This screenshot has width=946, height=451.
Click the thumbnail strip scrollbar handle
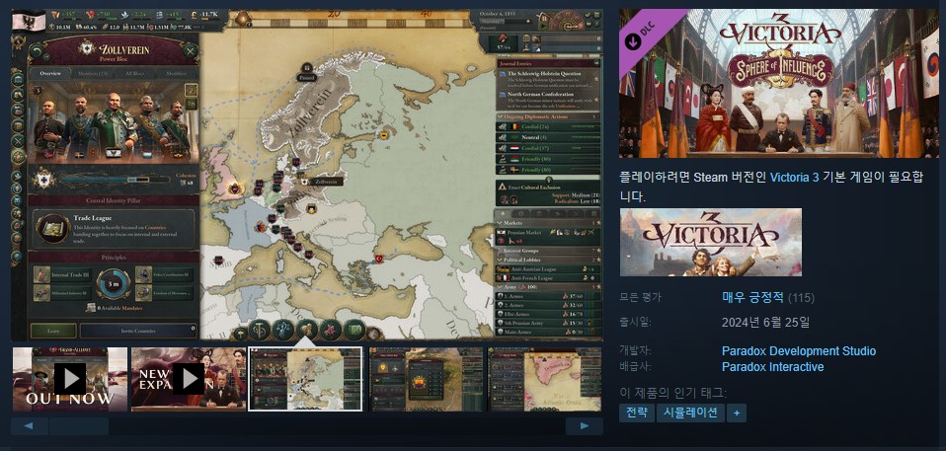pyautogui.click(x=79, y=426)
